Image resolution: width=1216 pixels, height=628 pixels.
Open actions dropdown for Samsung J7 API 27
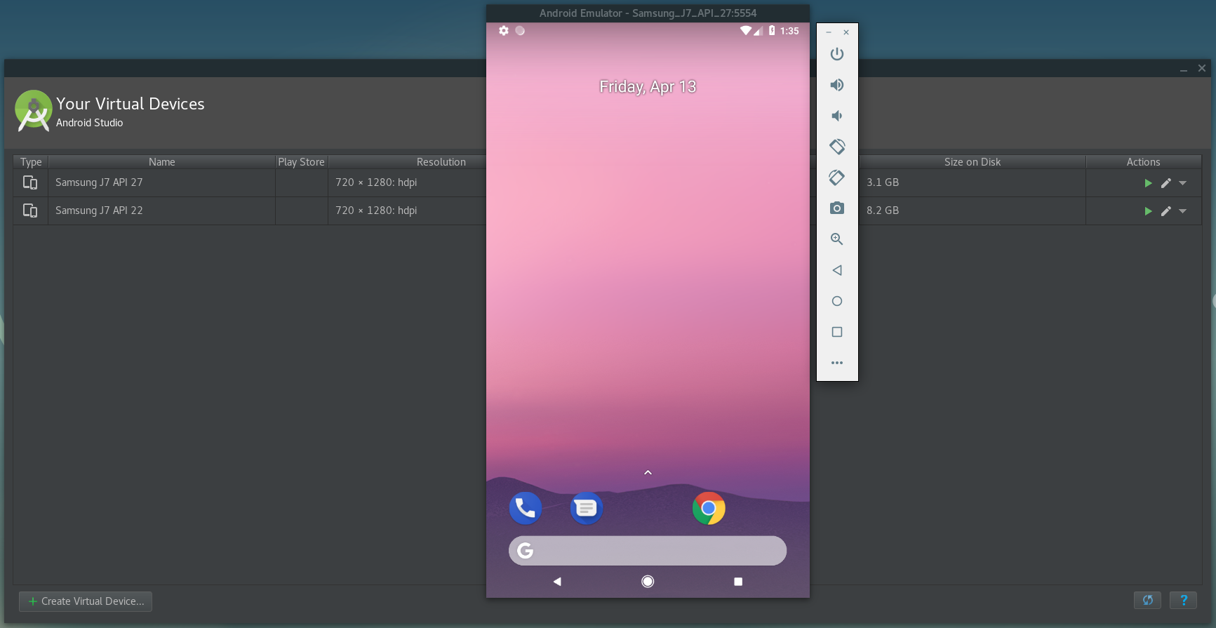pyautogui.click(x=1182, y=183)
